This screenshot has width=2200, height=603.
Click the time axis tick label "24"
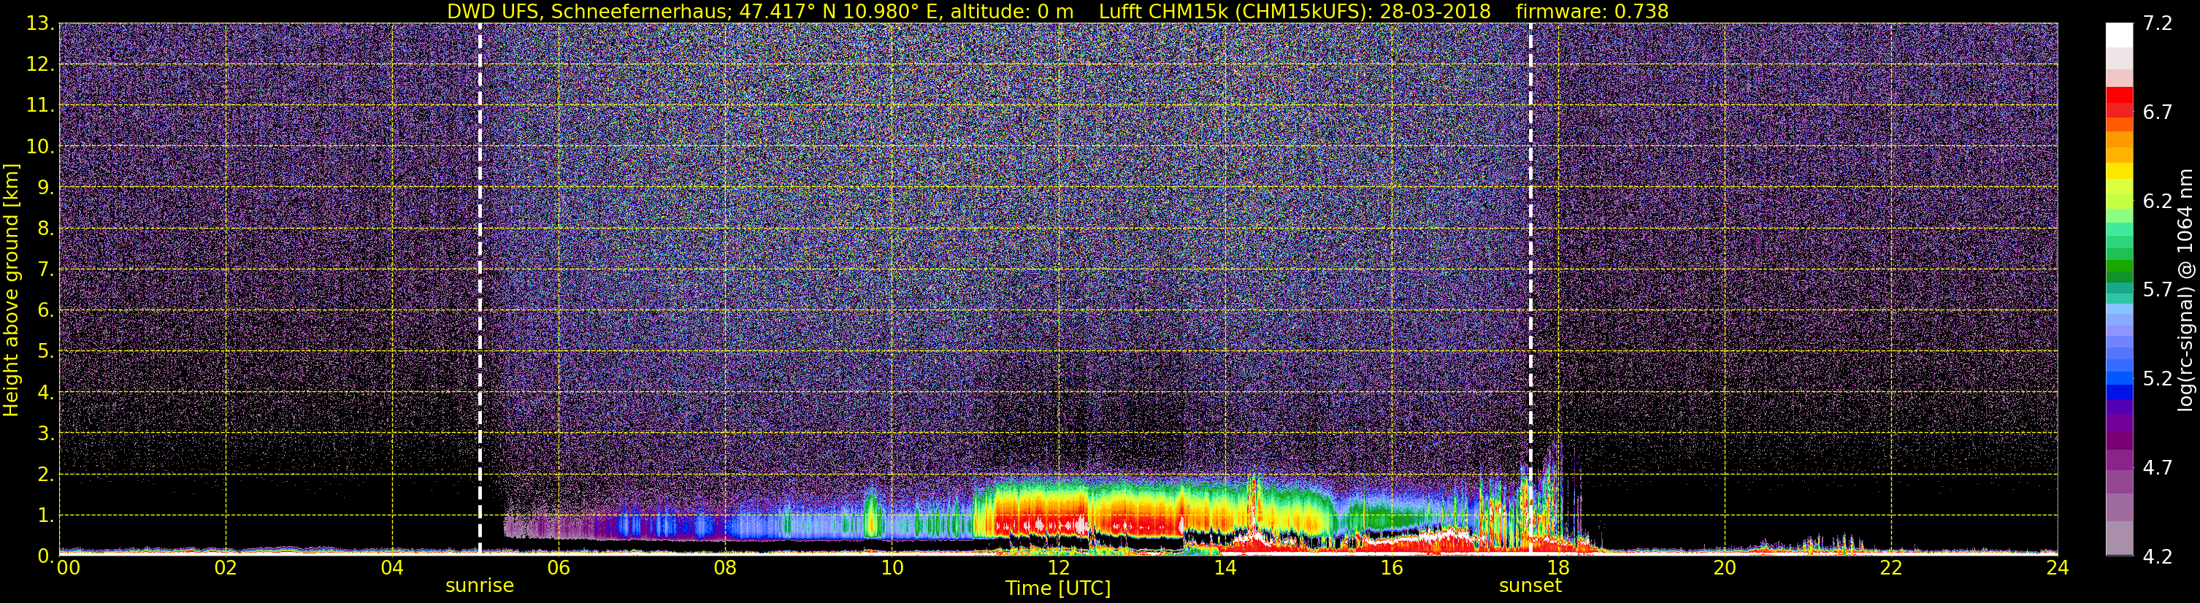coord(2058,568)
